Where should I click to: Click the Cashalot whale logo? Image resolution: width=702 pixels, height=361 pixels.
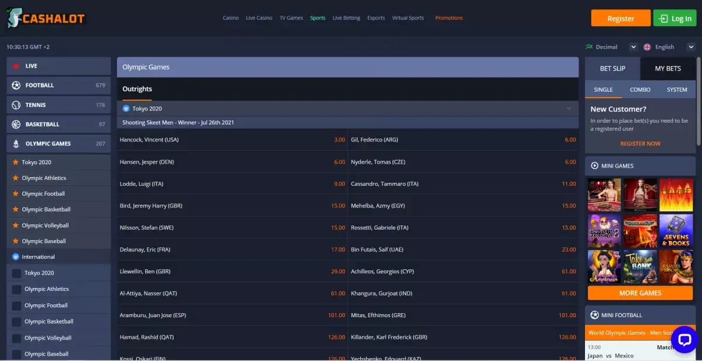(46, 18)
